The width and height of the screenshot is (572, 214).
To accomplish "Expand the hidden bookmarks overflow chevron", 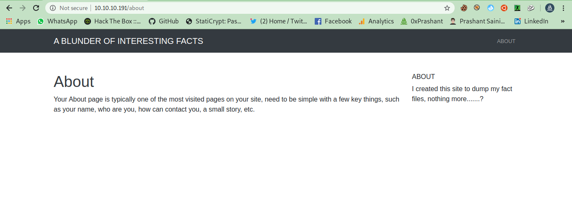I will tap(562, 21).
